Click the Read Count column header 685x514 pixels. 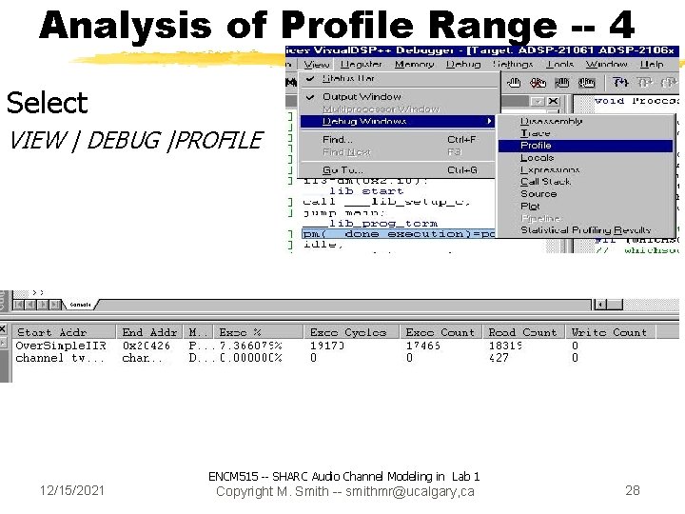pos(523,332)
